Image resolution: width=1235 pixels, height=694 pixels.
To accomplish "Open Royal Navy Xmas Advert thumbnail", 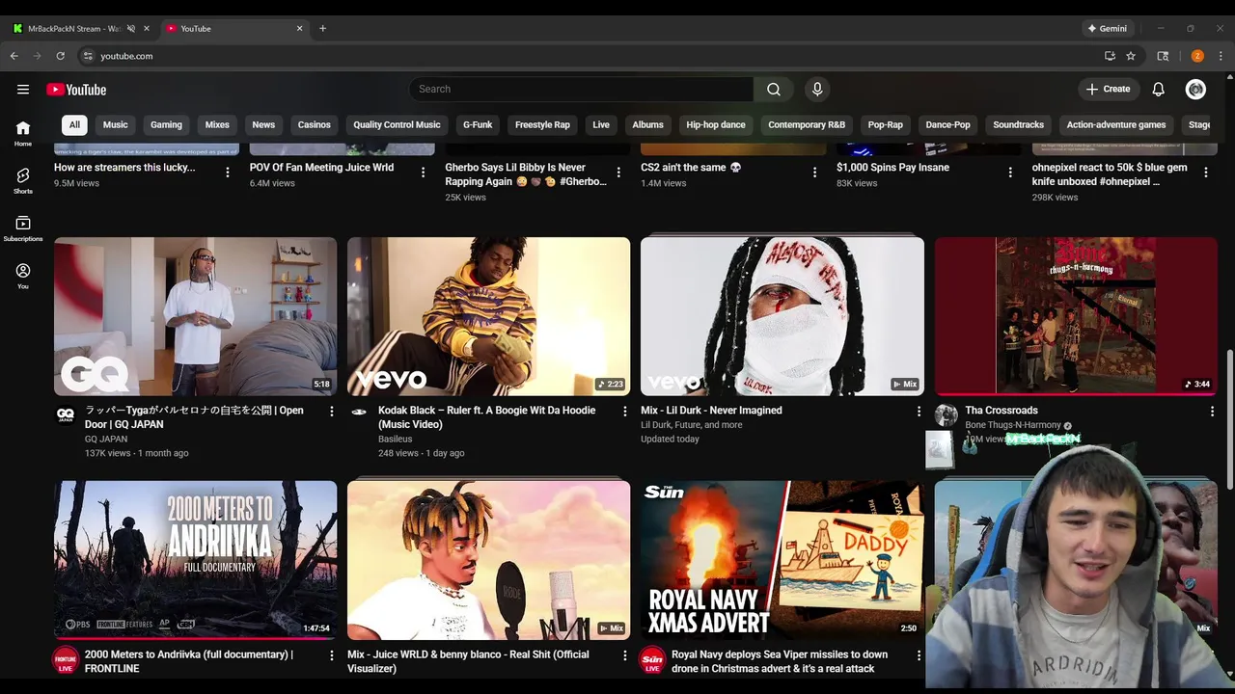I will pos(782,560).
